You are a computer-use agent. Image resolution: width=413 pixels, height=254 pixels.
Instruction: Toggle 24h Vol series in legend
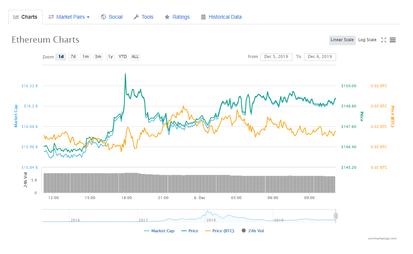point(253,231)
